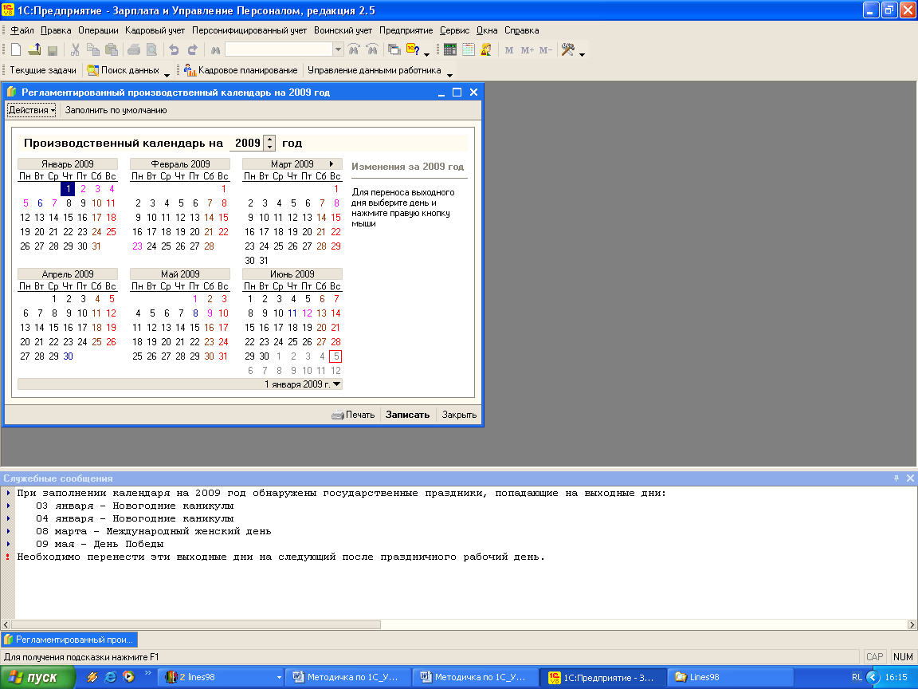
Task: Click the year 2009 input field
Action: pos(247,143)
